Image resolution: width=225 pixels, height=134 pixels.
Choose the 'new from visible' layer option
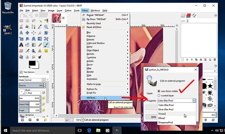168,91
